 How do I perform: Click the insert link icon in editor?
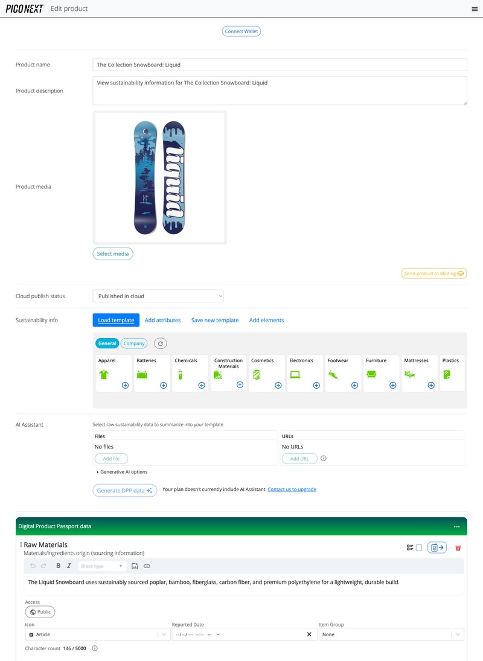point(147,566)
